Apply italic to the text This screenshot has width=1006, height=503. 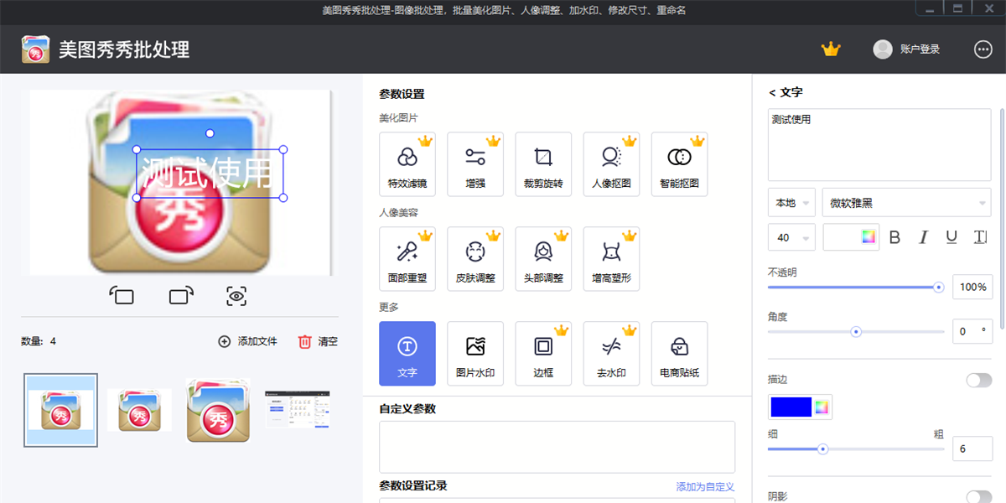[x=923, y=237]
